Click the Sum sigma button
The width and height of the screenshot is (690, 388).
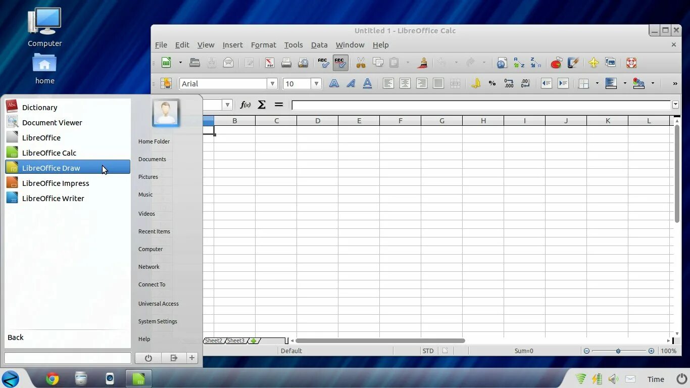coord(262,105)
